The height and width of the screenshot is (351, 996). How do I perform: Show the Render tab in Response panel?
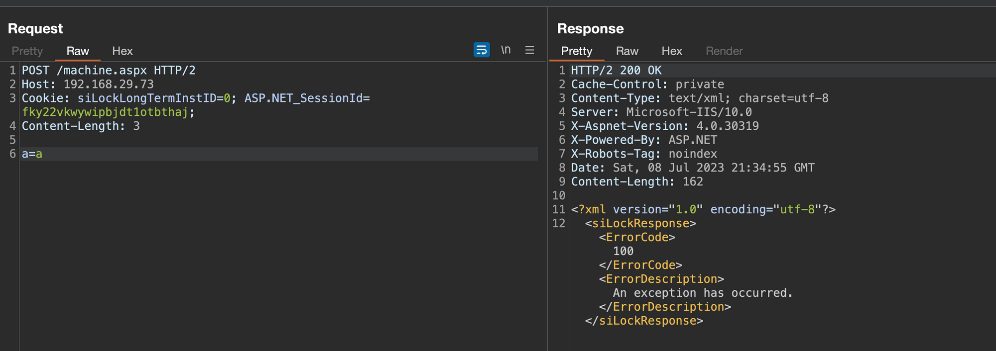tap(724, 51)
